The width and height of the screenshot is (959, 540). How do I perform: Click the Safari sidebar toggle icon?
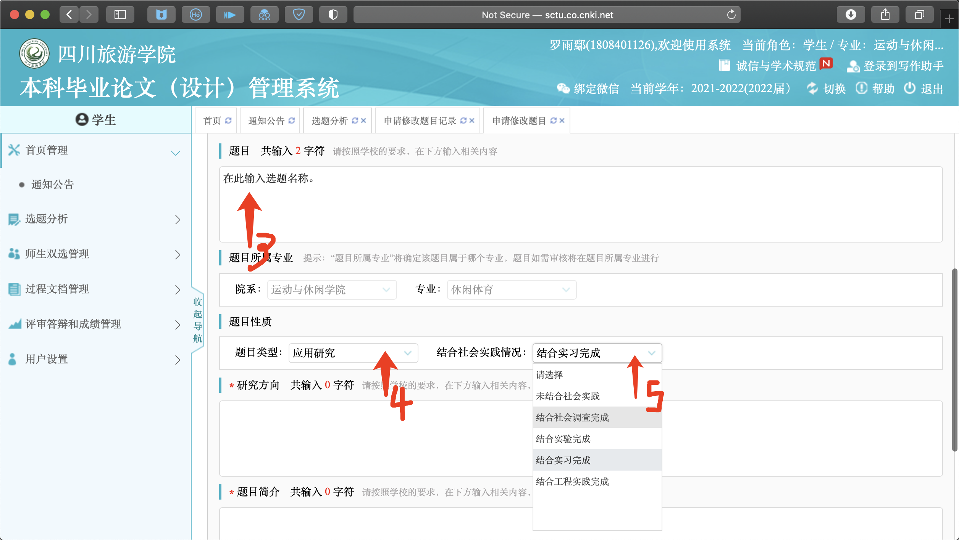click(120, 15)
